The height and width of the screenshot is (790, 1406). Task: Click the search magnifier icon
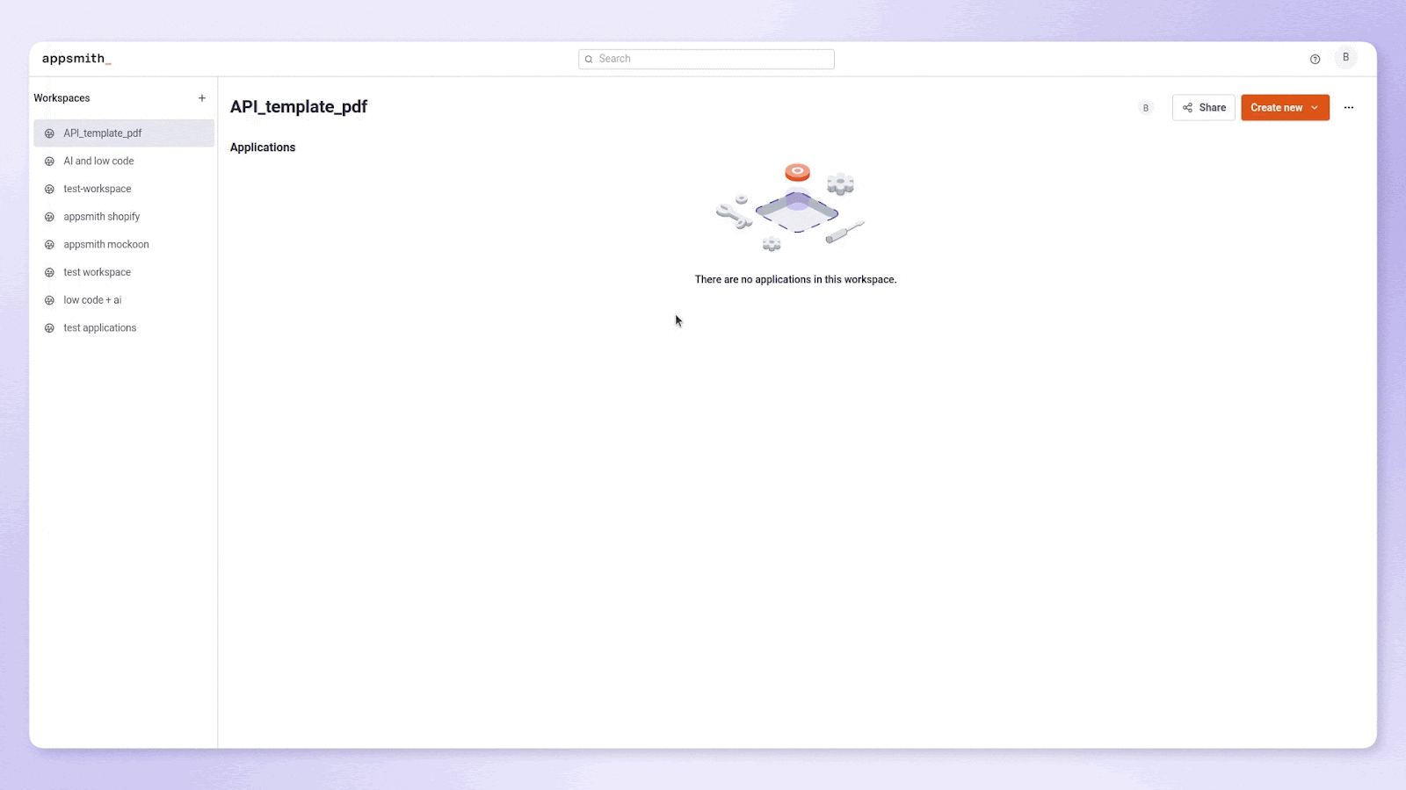(589, 59)
